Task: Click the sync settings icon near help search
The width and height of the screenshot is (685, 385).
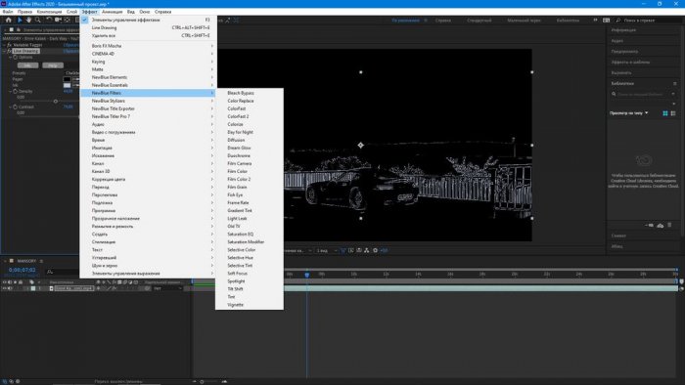Action: click(x=607, y=21)
